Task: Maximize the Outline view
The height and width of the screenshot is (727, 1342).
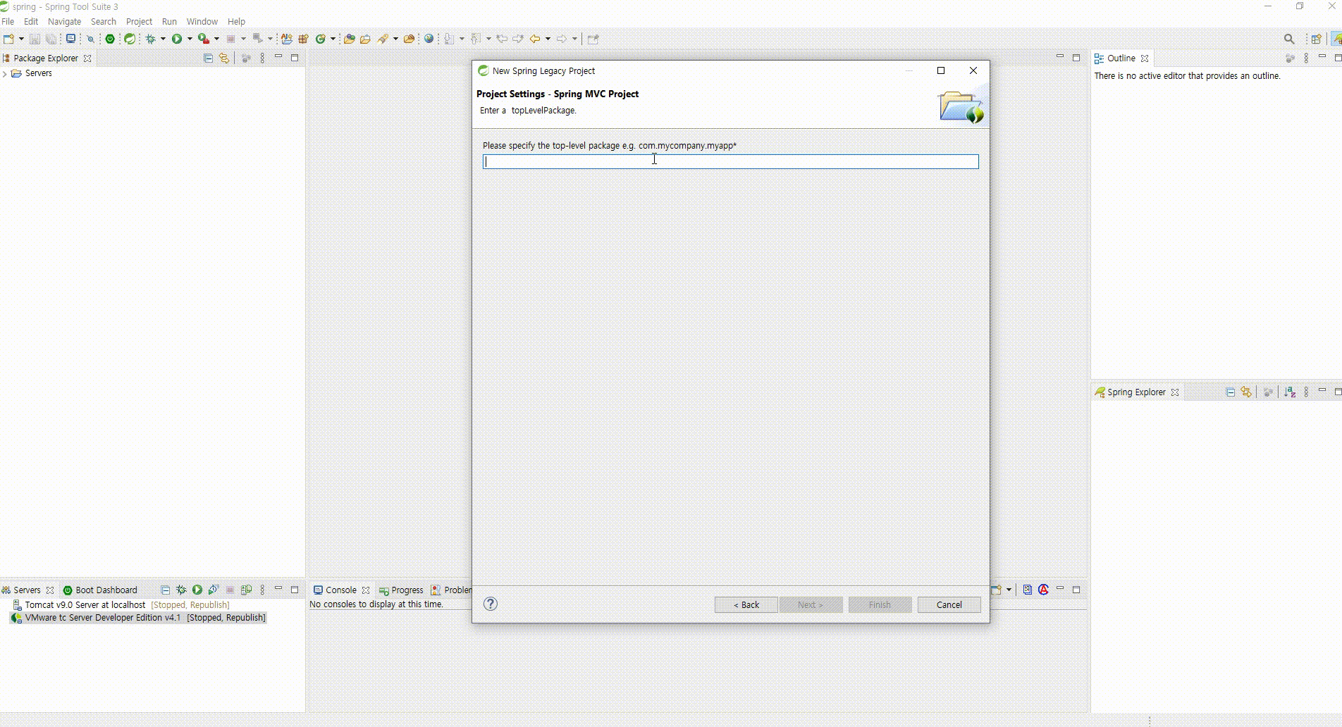Action: (x=1337, y=58)
